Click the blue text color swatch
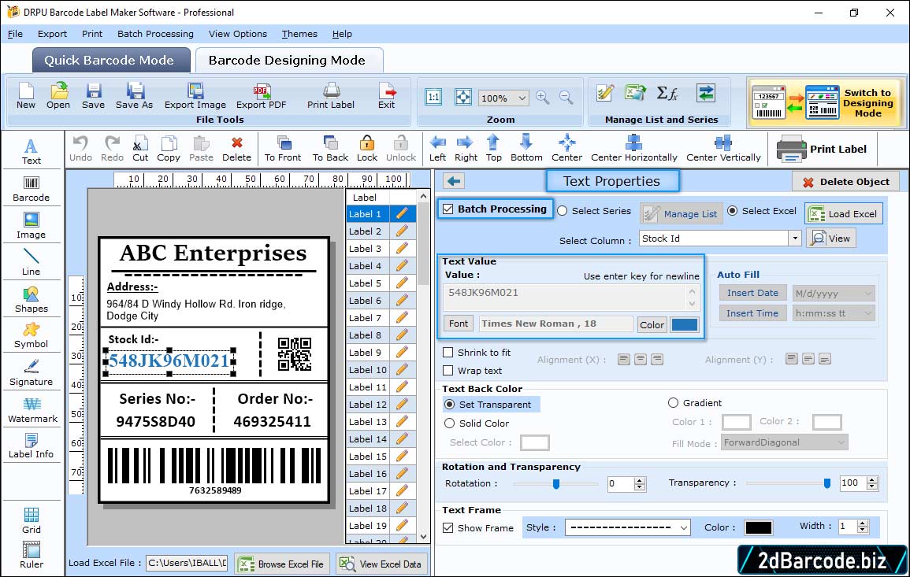This screenshot has height=577, width=910. pyautogui.click(x=684, y=325)
